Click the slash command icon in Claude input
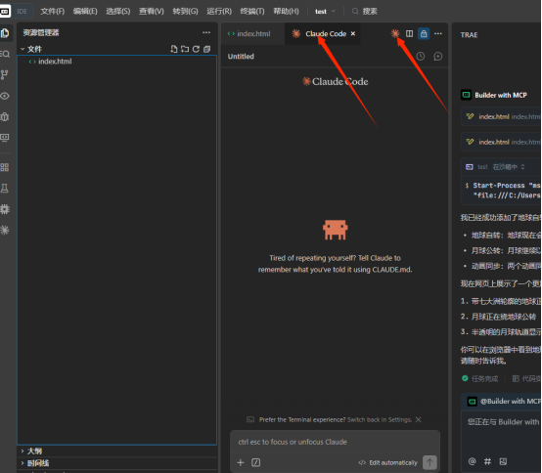 point(255,462)
